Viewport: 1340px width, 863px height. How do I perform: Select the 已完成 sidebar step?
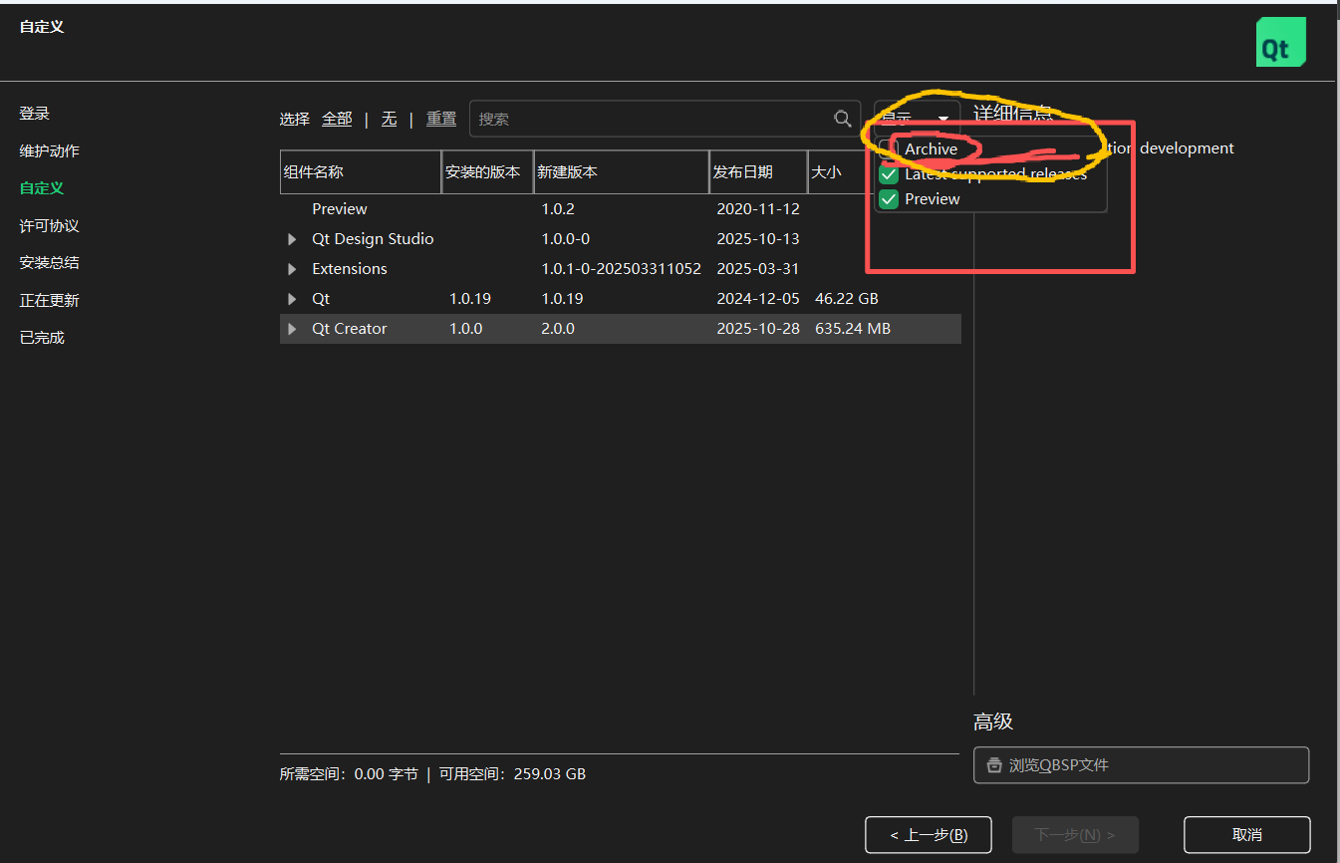42,338
